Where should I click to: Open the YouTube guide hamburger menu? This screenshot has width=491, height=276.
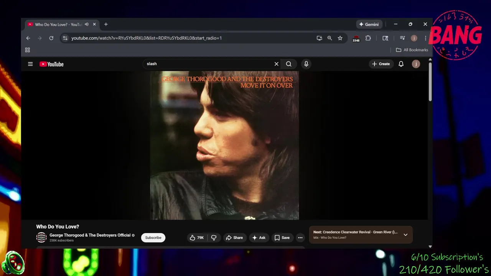[x=30, y=64]
